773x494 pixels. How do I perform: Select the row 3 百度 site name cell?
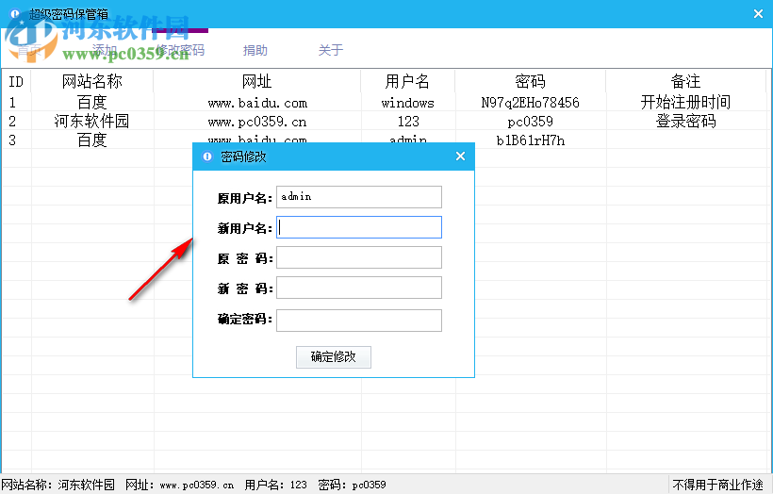click(92, 140)
